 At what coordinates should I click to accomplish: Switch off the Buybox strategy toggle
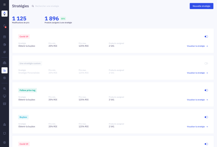point(206,117)
